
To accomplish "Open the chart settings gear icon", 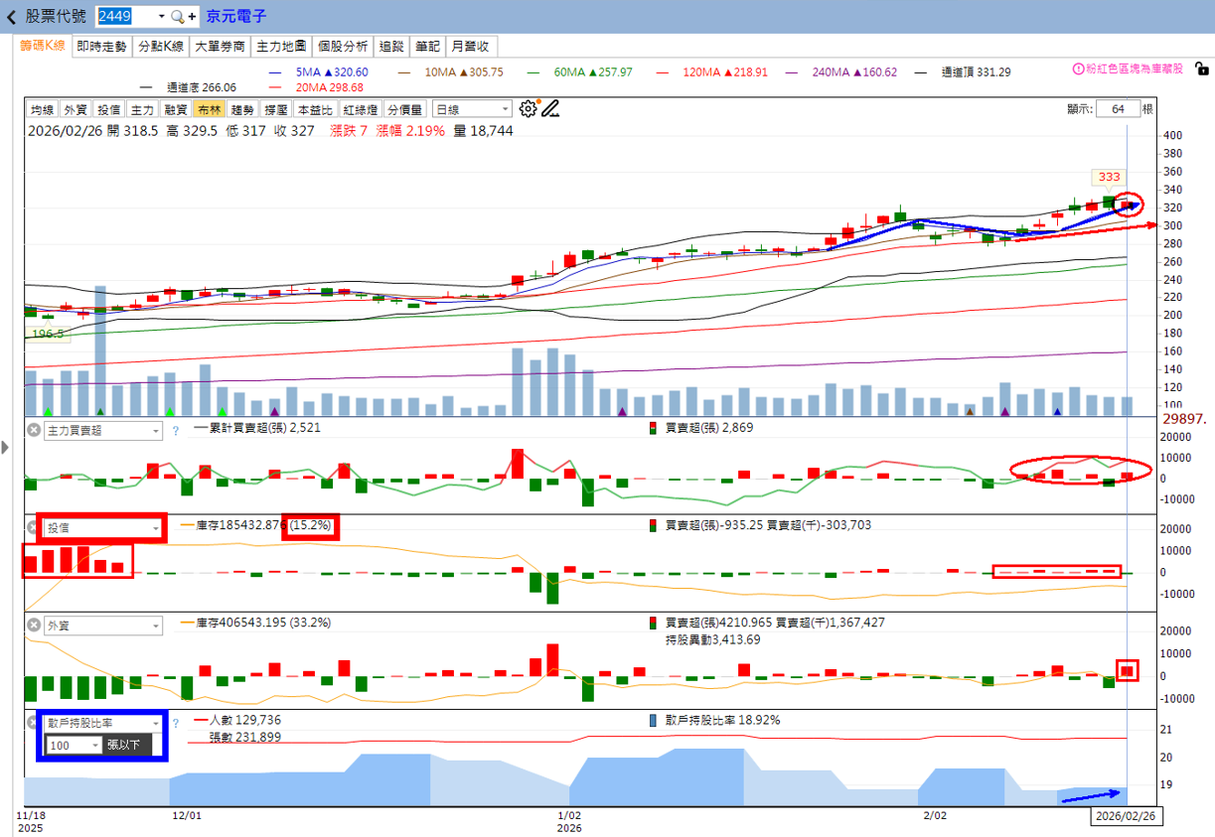I will [x=530, y=107].
